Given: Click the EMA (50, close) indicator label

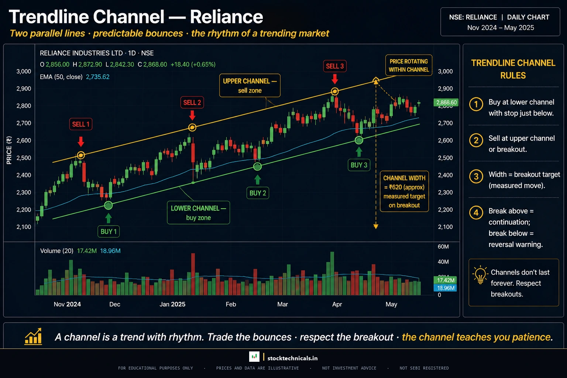Looking at the screenshot, I should click(61, 77).
